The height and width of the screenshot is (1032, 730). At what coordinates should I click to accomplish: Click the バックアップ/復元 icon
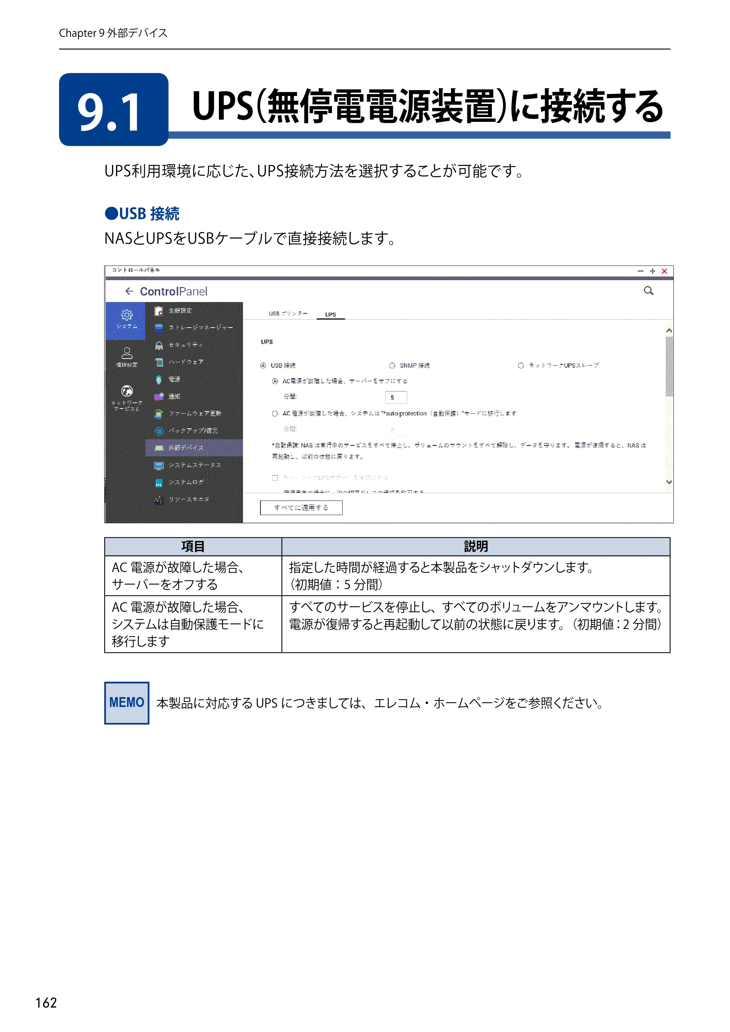(159, 431)
